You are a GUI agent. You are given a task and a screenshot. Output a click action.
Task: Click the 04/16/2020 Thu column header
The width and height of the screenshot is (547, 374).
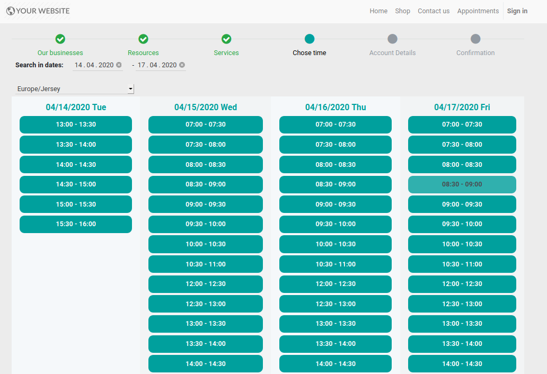pyautogui.click(x=335, y=108)
